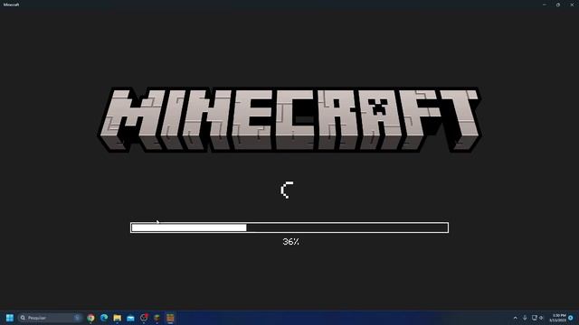
Task: Open the volume tray icon
Action: point(541,318)
